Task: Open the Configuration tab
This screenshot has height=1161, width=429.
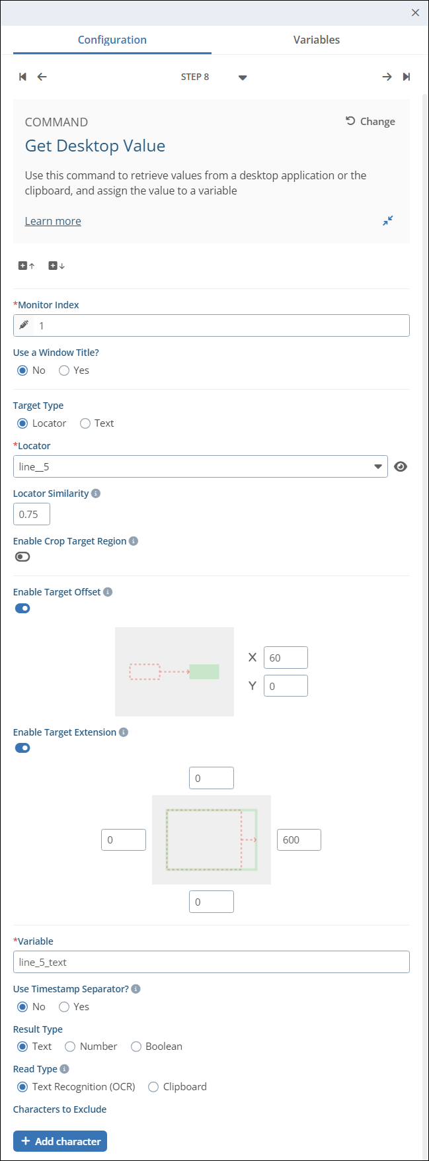Action: click(112, 40)
